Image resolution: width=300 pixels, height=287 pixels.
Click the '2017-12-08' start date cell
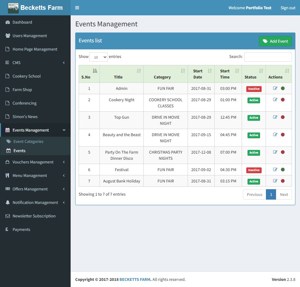pos(201,155)
